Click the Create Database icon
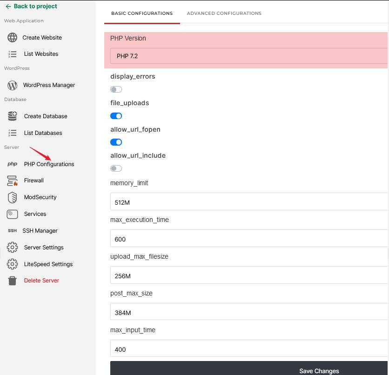The image size is (389, 375). point(12,116)
